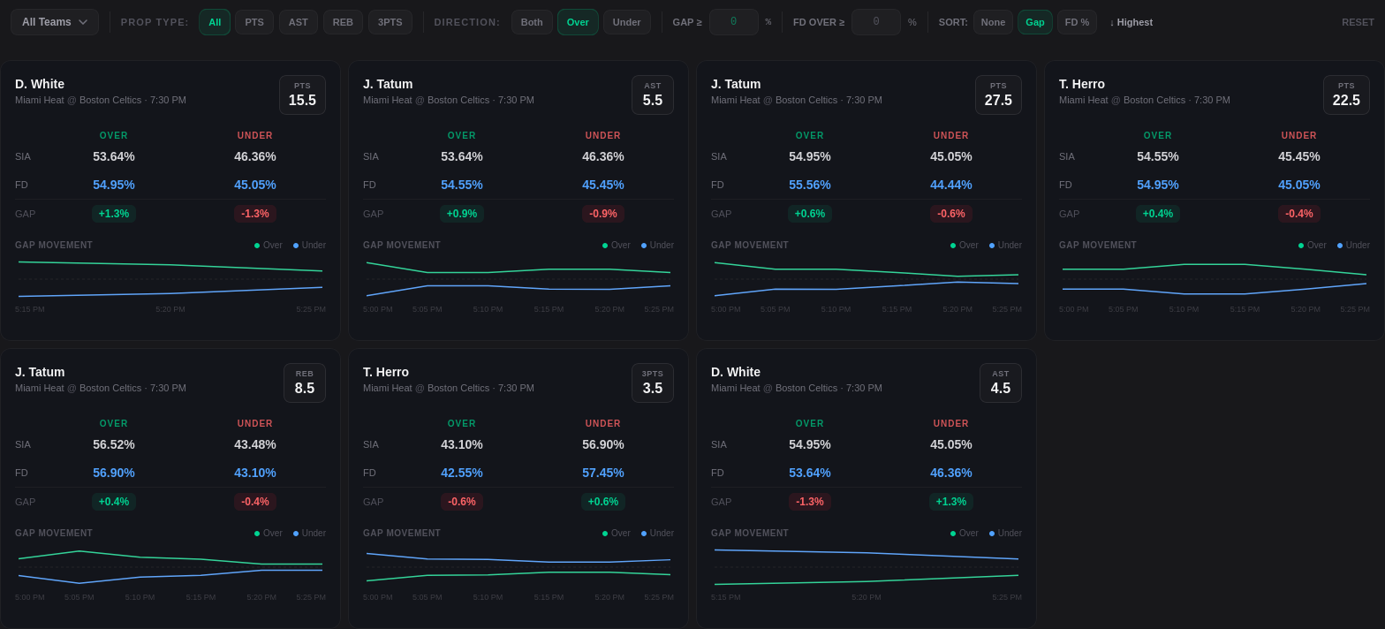Sort props by Gap
1385x629 pixels.
[1035, 22]
